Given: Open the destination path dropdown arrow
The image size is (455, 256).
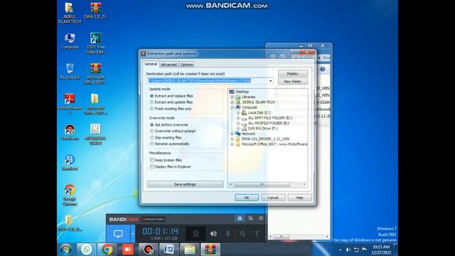Looking at the screenshot, I should [270, 80].
